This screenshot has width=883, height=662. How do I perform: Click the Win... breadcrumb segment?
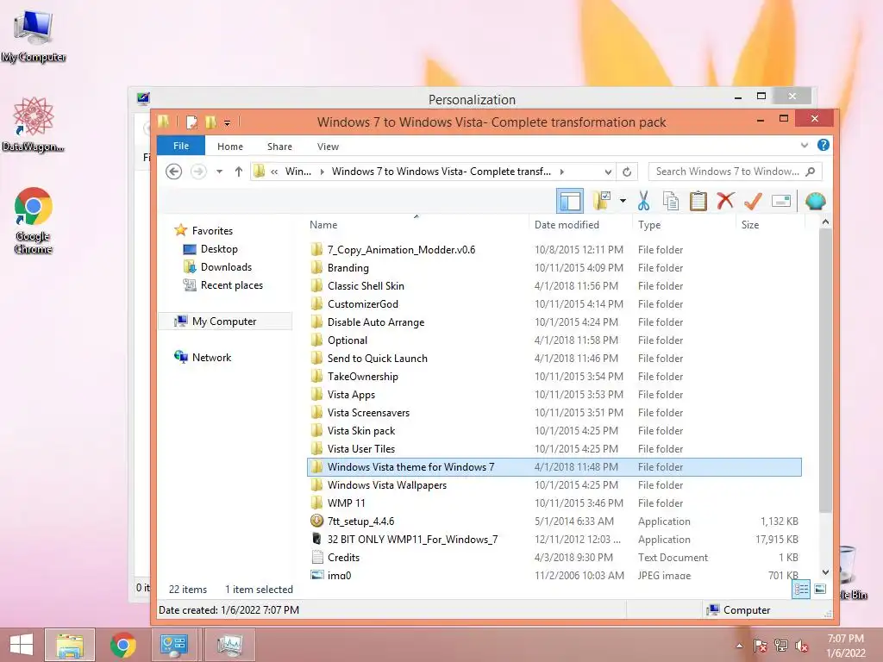point(297,172)
